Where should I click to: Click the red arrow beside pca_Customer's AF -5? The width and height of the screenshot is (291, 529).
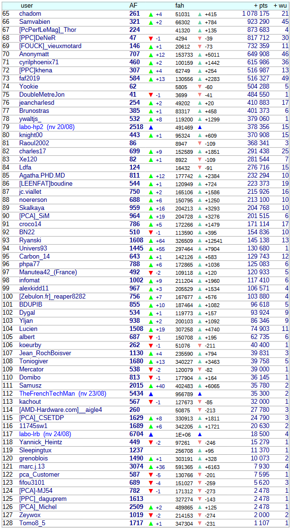tap(151, 475)
